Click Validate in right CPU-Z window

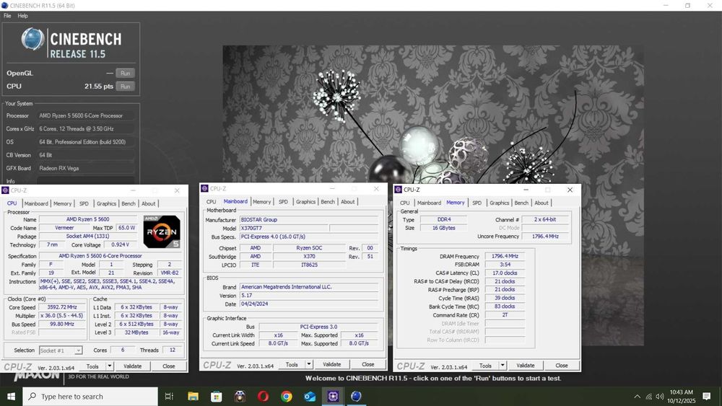point(526,366)
